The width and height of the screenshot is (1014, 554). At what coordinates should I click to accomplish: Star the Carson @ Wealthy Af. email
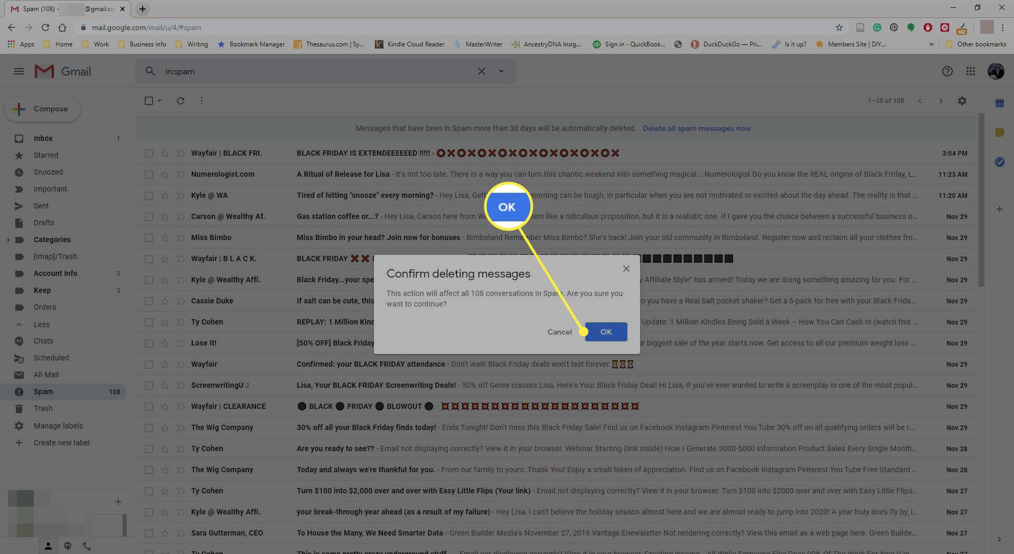pyautogui.click(x=165, y=216)
